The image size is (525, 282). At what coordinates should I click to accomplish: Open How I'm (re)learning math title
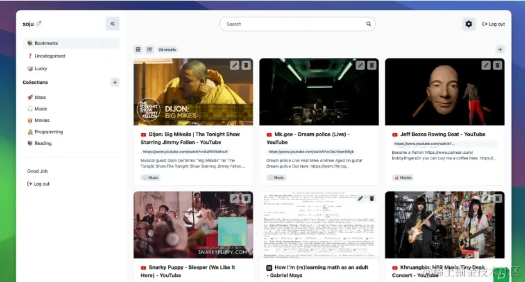point(318,271)
